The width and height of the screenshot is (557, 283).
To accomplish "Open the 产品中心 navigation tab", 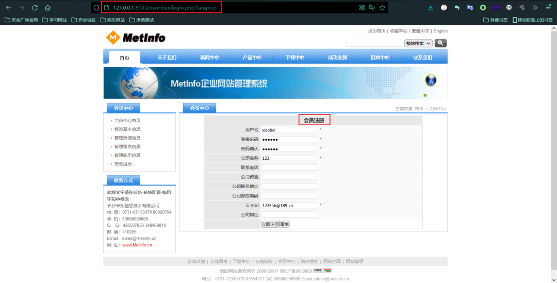I will pos(252,58).
